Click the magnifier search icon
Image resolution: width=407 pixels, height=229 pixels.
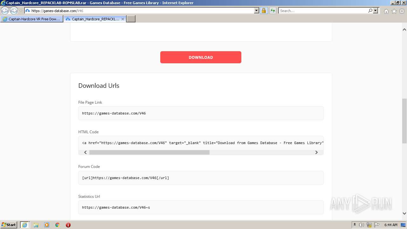tap(370, 11)
